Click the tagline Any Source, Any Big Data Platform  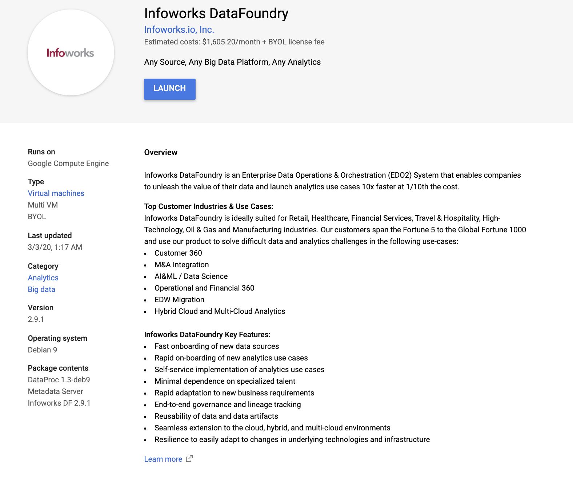(232, 62)
